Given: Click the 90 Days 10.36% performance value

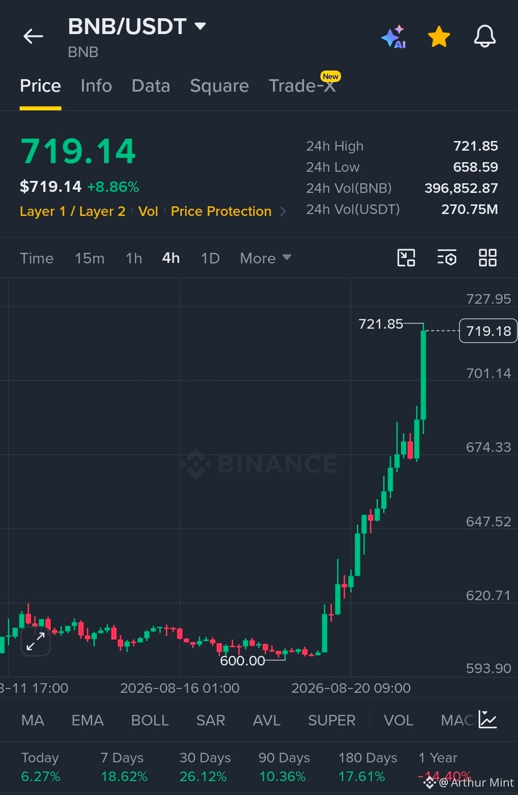Looking at the screenshot, I should click(283, 776).
